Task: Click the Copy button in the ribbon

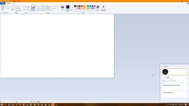Action: pos(7,8)
